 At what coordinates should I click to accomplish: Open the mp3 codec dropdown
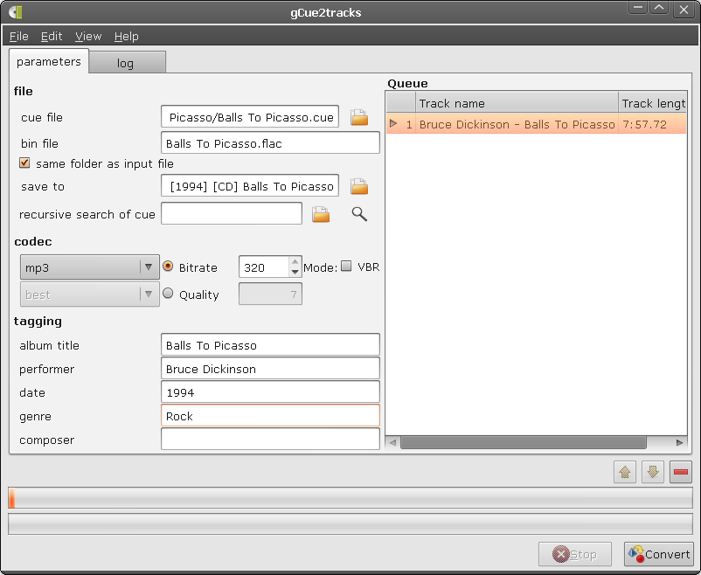pos(89,267)
